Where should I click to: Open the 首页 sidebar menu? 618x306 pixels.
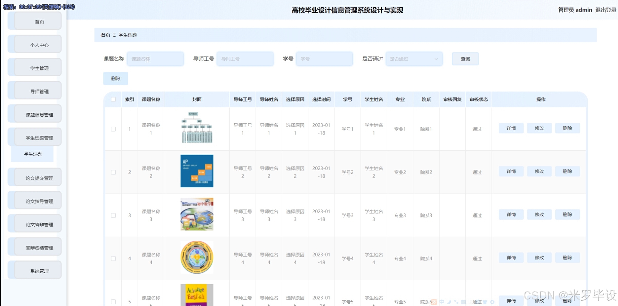coord(35,21)
